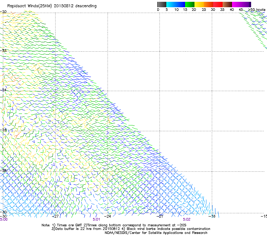Select the green 15-20 knots color swatch
The height and width of the screenshot is (235, 267).
190,4
